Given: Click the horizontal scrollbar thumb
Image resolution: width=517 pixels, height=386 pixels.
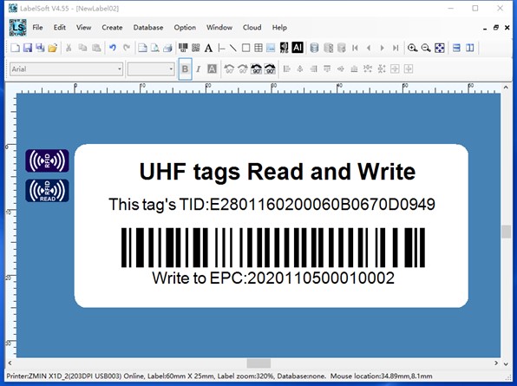Looking at the screenshot, I should click(x=258, y=363).
